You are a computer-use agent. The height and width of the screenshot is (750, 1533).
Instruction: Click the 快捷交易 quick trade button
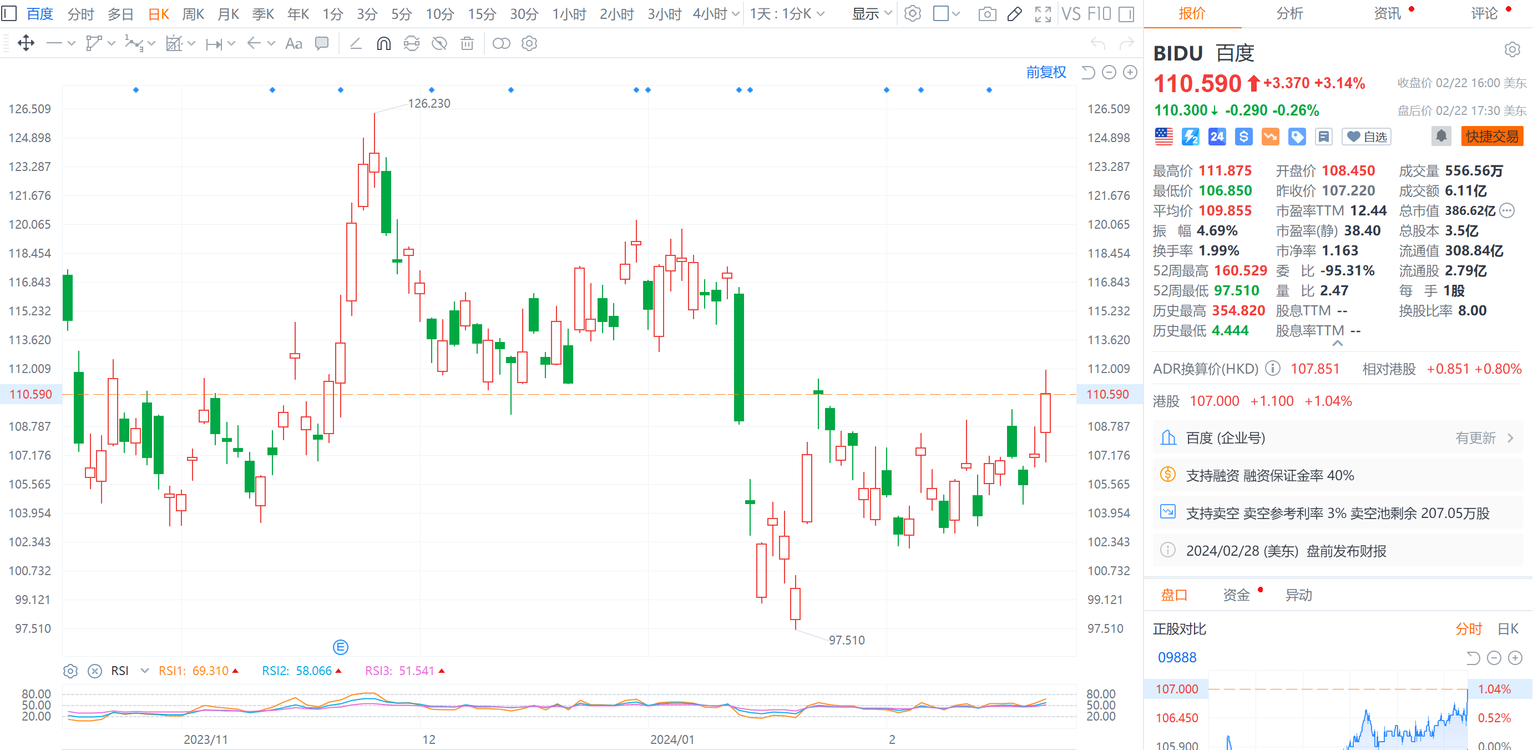[1491, 137]
